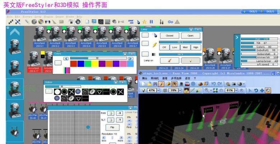Open the 47% dropdown in Easy View

(158, 90)
